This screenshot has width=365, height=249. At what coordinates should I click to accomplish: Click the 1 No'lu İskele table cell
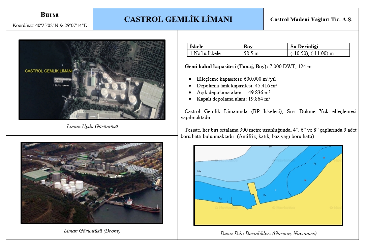tap(214, 53)
